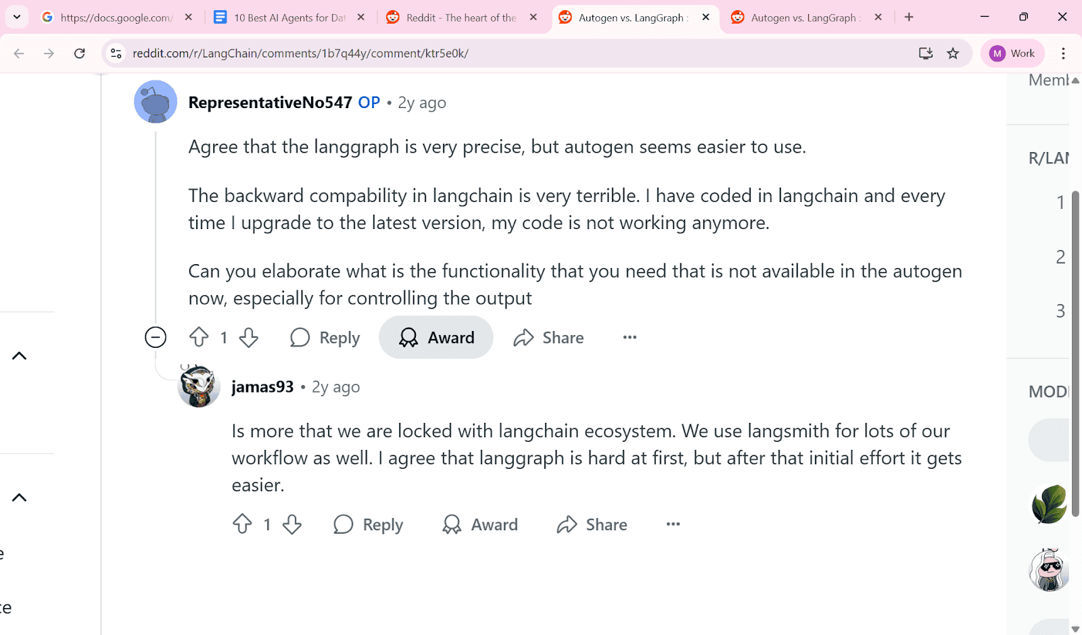This screenshot has width=1082, height=635.
Task: Open a new browser tab
Action: [909, 17]
